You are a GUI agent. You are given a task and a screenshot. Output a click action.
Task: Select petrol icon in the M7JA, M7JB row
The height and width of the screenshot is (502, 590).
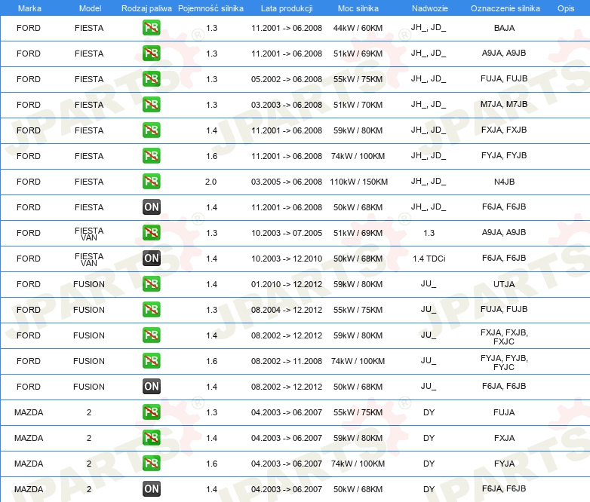tap(151, 105)
